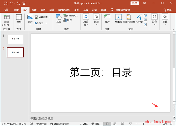Image resolution: width=176 pixels, height=126 pixels.
Task: Switch to Slide Sorter view
Action: tap(115, 124)
